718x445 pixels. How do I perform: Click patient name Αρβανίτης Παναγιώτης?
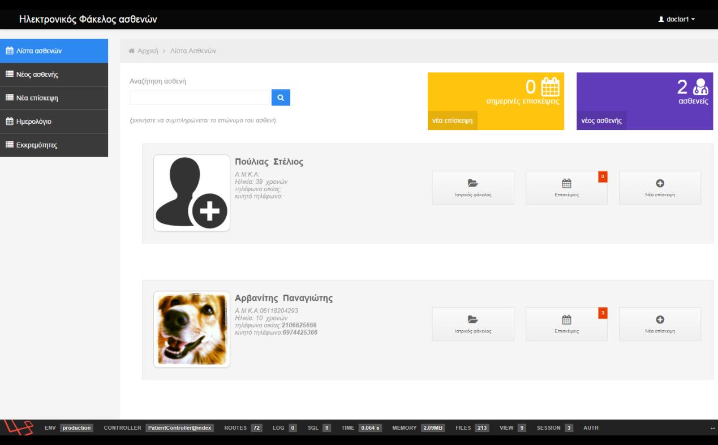[x=284, y=299]
